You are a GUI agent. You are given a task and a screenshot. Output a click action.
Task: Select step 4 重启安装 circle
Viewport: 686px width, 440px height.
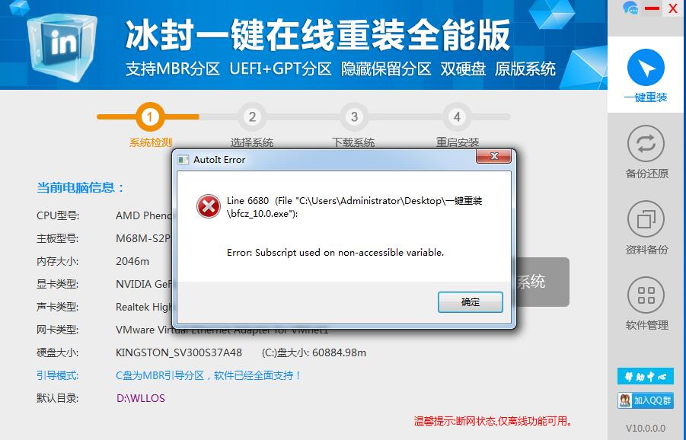457,116
